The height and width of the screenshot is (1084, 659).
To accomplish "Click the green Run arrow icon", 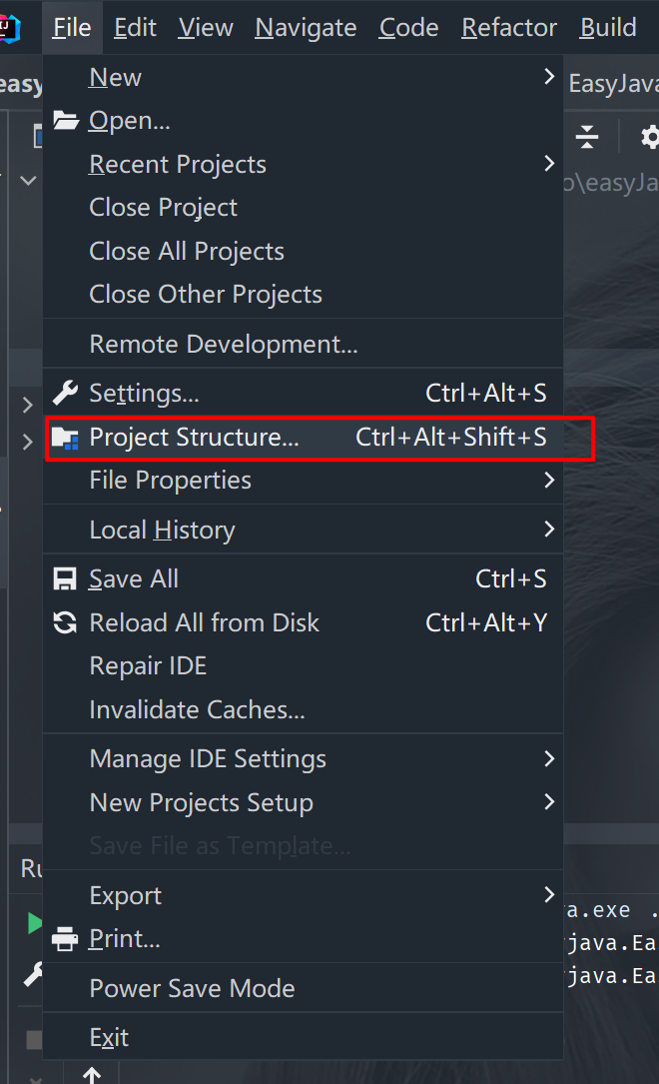I will [35, 922].
